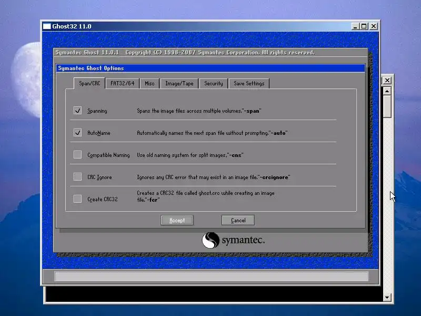
Task: Uncheck the AutoName checkbox
Action: point(77,133)
